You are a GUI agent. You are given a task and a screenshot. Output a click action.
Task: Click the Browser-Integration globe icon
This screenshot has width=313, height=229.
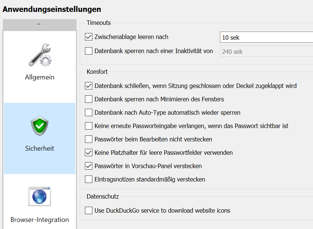pos(40,196)
